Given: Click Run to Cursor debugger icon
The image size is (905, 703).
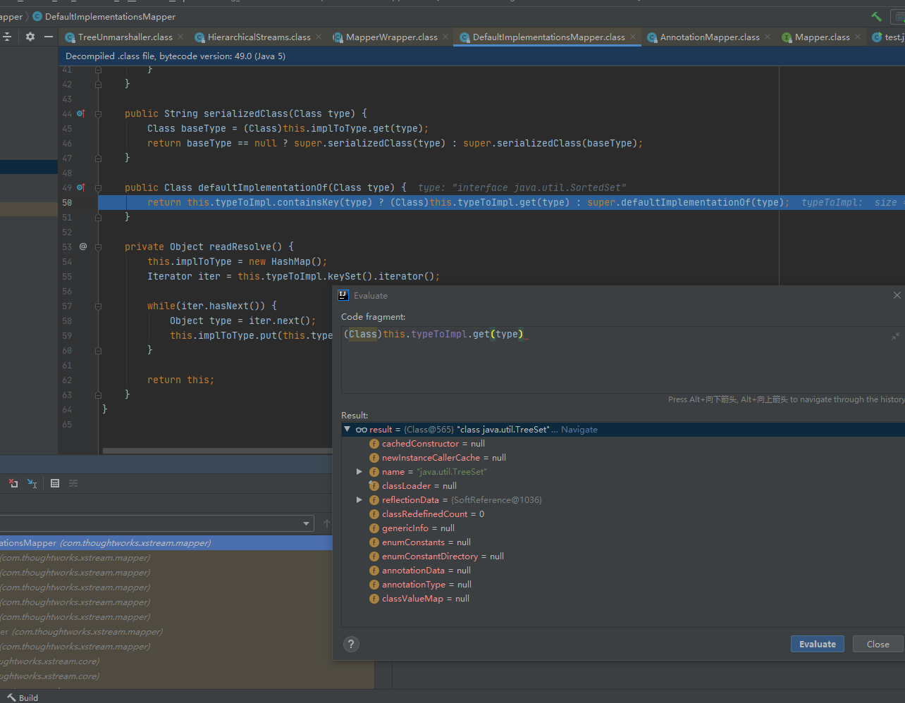Looking at the screenshot, I should tap(32, 483).
